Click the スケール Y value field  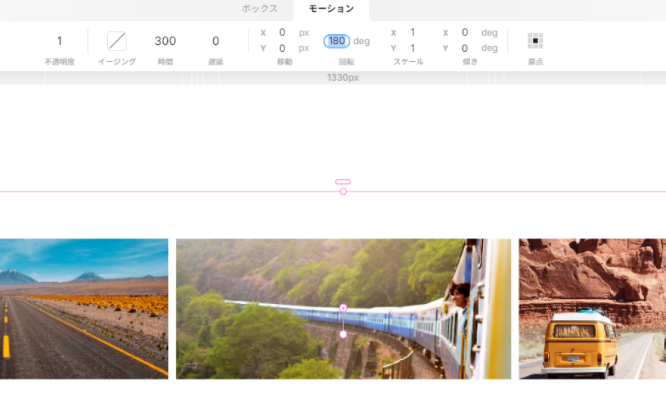click(x=413, y=49)
